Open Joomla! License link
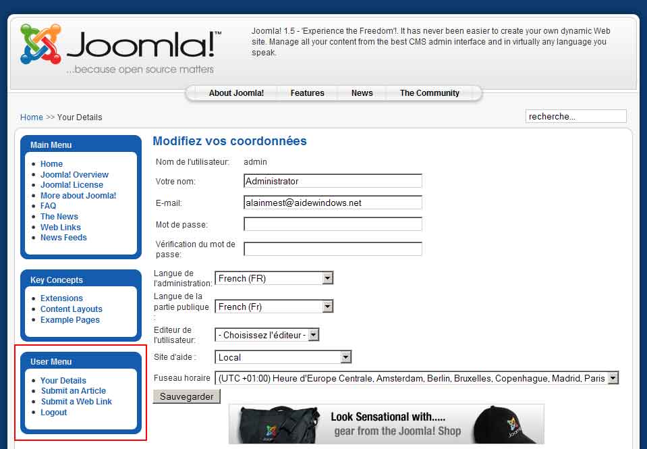Viewport: 647px width, 449px height. pyautogui.click(x=72, y=185)
